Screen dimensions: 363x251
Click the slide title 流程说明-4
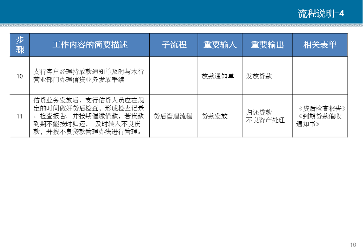click(321, 14)
